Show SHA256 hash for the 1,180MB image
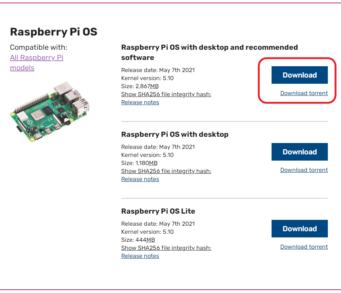 click(x=166, y=171)
